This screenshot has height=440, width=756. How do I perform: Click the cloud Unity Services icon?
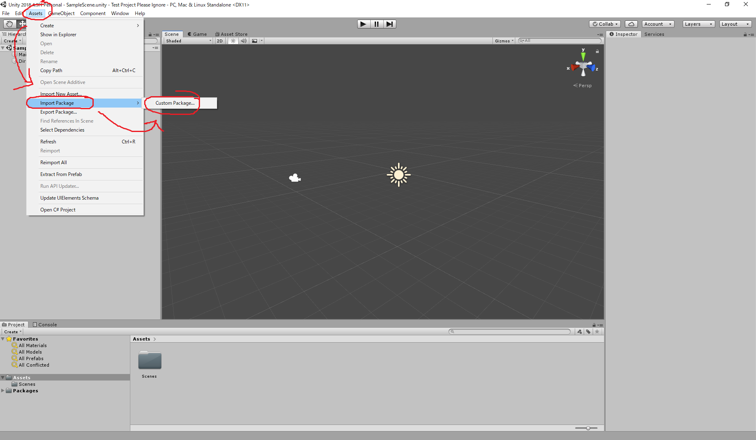coord(631,24)
